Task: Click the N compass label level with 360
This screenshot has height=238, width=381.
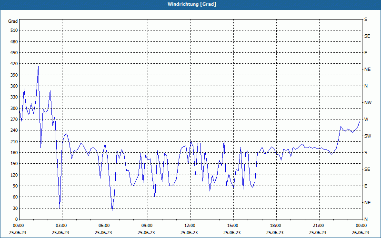Action: 366,86
